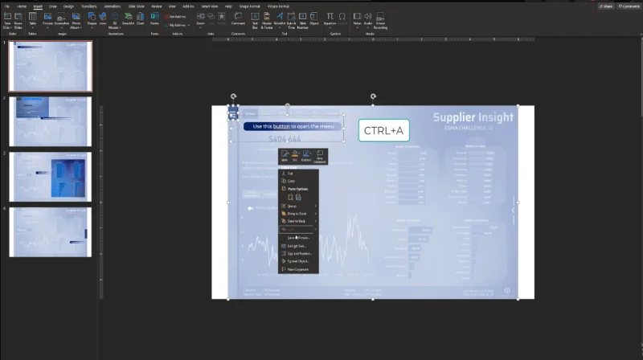This screenshot has height=360, width=643.
Task: Insert a Video
Action: 357,19
